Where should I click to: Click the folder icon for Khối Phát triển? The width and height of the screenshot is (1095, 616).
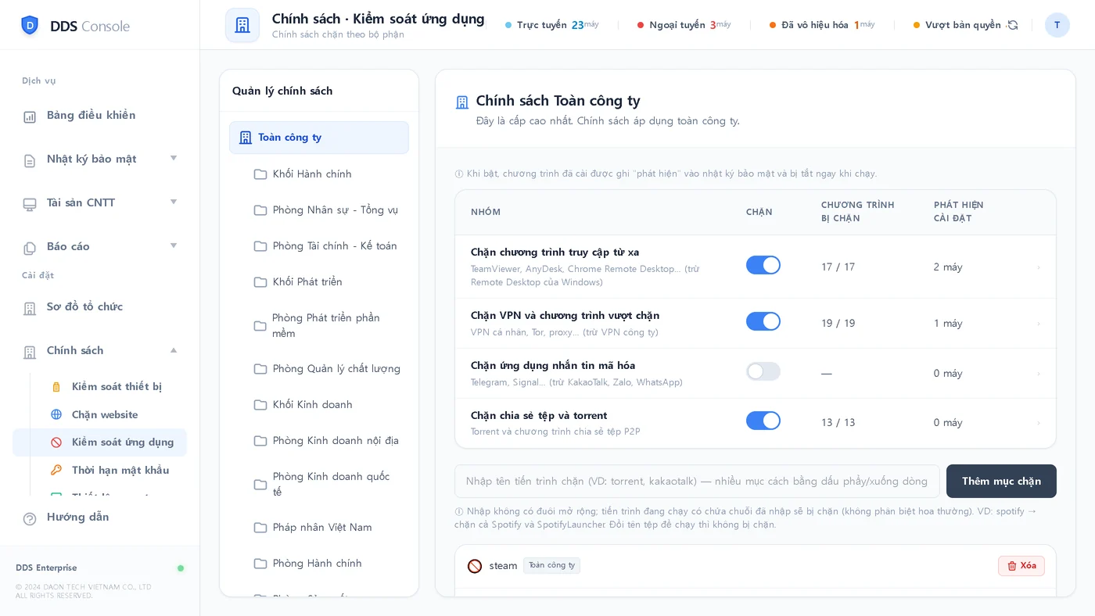pyautogui.click(x=260, y=282)
